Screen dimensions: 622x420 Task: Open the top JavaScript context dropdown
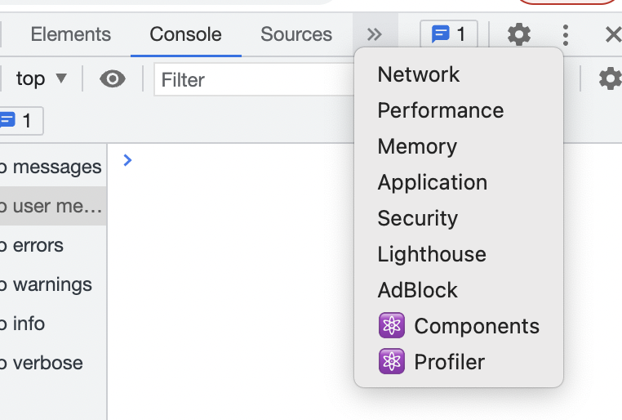coord(41,79)
